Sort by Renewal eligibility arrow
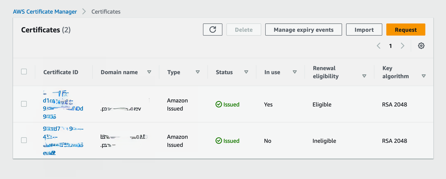The height and width of the screenshot is (179, 446). point(364,76)
